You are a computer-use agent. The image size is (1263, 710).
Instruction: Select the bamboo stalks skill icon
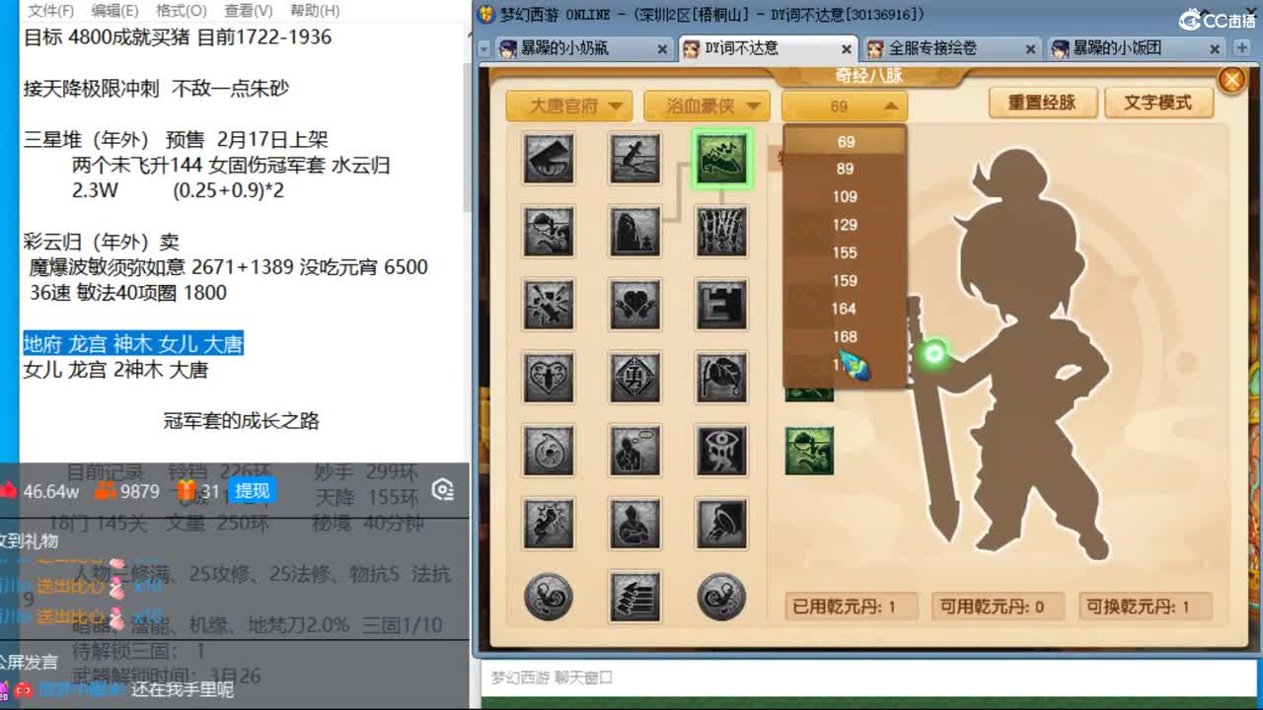[x=722, y=231]
